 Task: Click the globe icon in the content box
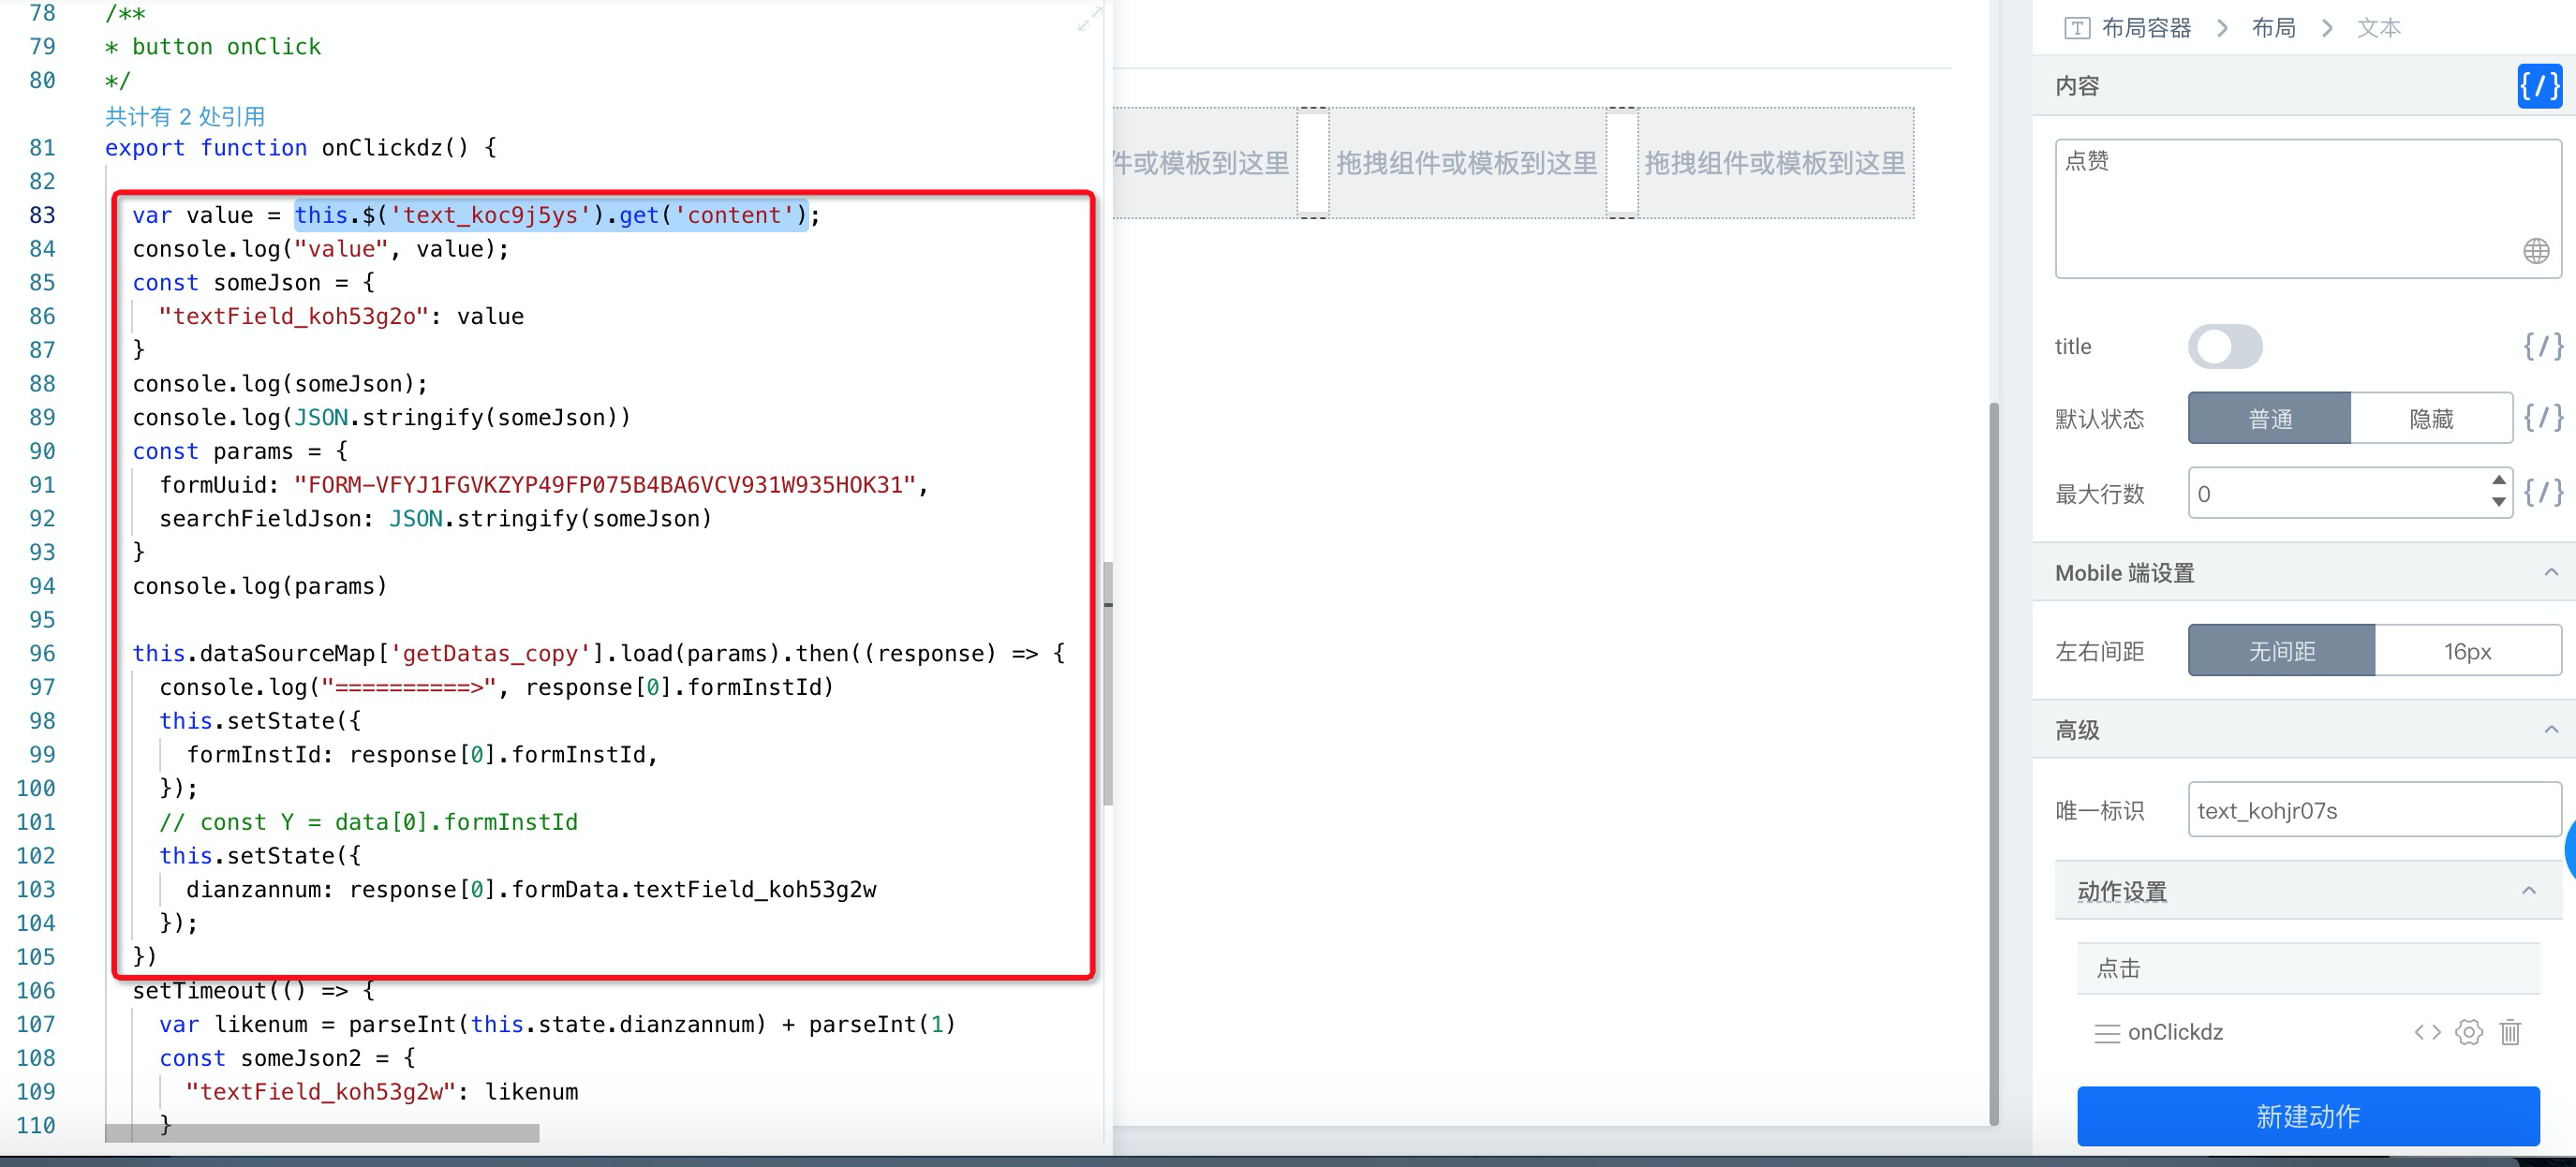pos(2535,251)
